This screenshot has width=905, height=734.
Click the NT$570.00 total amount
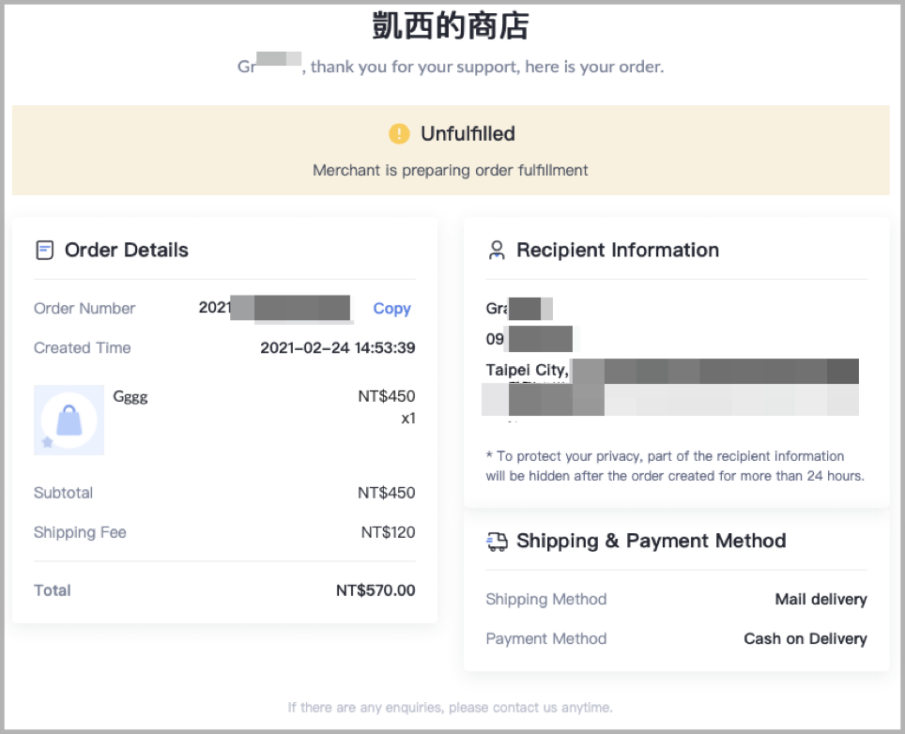point(376,590)
